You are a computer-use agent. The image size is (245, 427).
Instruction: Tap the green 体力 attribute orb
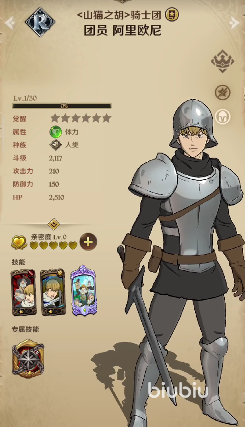tap(55, 132)
